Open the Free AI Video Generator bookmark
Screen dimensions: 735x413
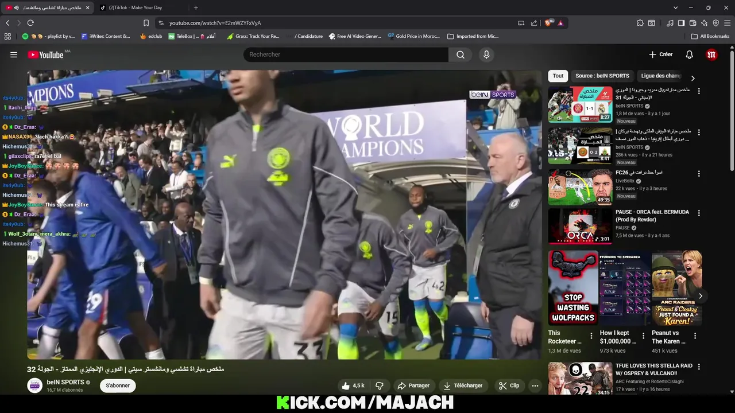[x=355, y=36]
